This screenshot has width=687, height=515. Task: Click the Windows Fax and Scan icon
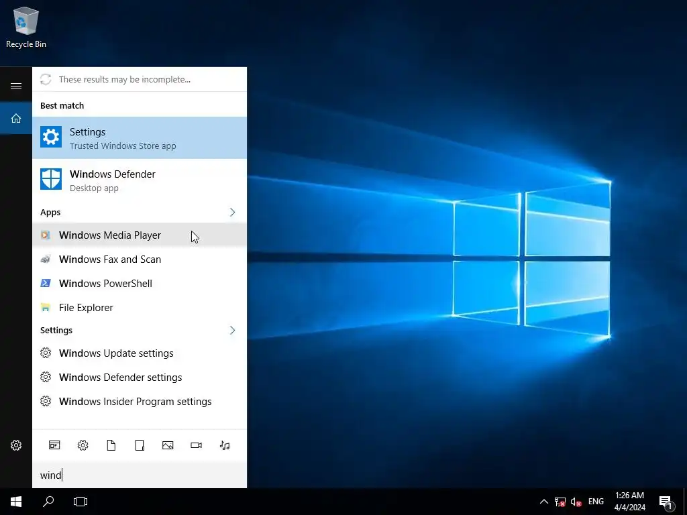coord(45,260)
